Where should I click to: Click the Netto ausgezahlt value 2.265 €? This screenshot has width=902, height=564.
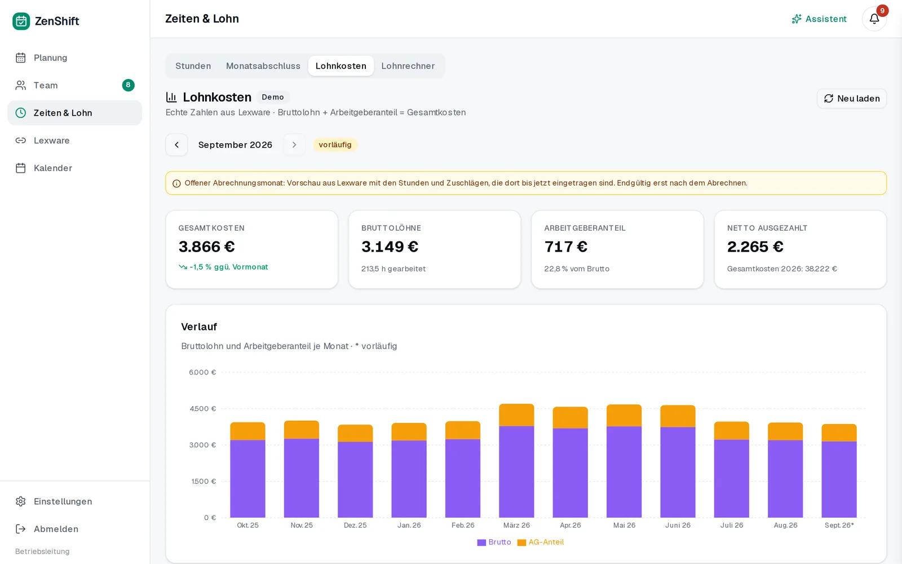(755, 247)
